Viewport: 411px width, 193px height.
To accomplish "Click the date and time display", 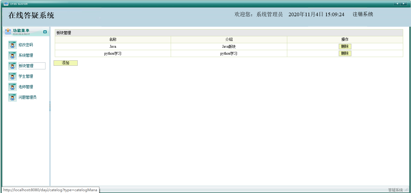I will [x=316, y=14].
